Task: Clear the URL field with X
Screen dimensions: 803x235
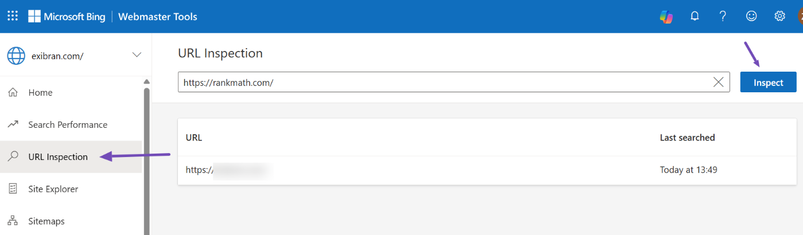Action: (x=718, y=82)
